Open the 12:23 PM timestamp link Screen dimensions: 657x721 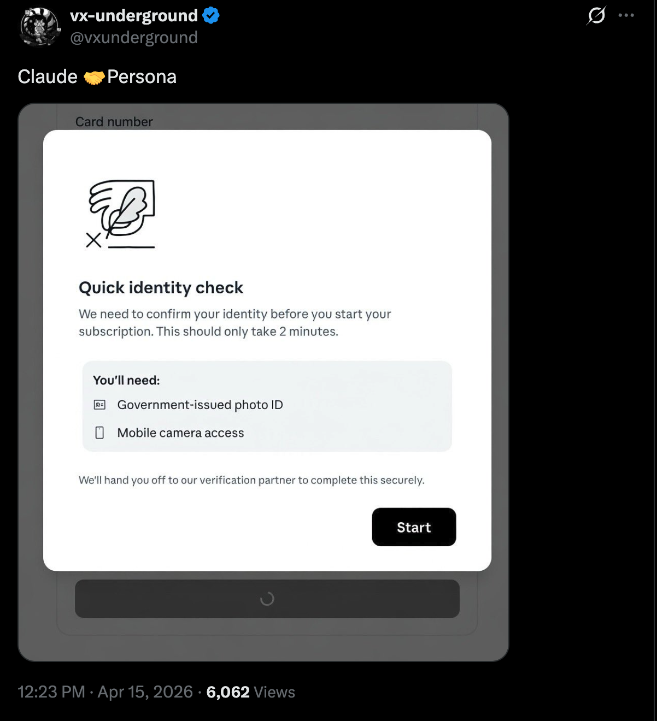(x=51, y=692)
